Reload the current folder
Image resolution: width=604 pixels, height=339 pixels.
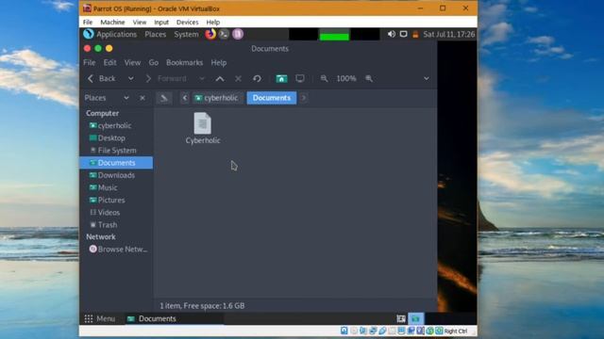click(x=257, y=79)
